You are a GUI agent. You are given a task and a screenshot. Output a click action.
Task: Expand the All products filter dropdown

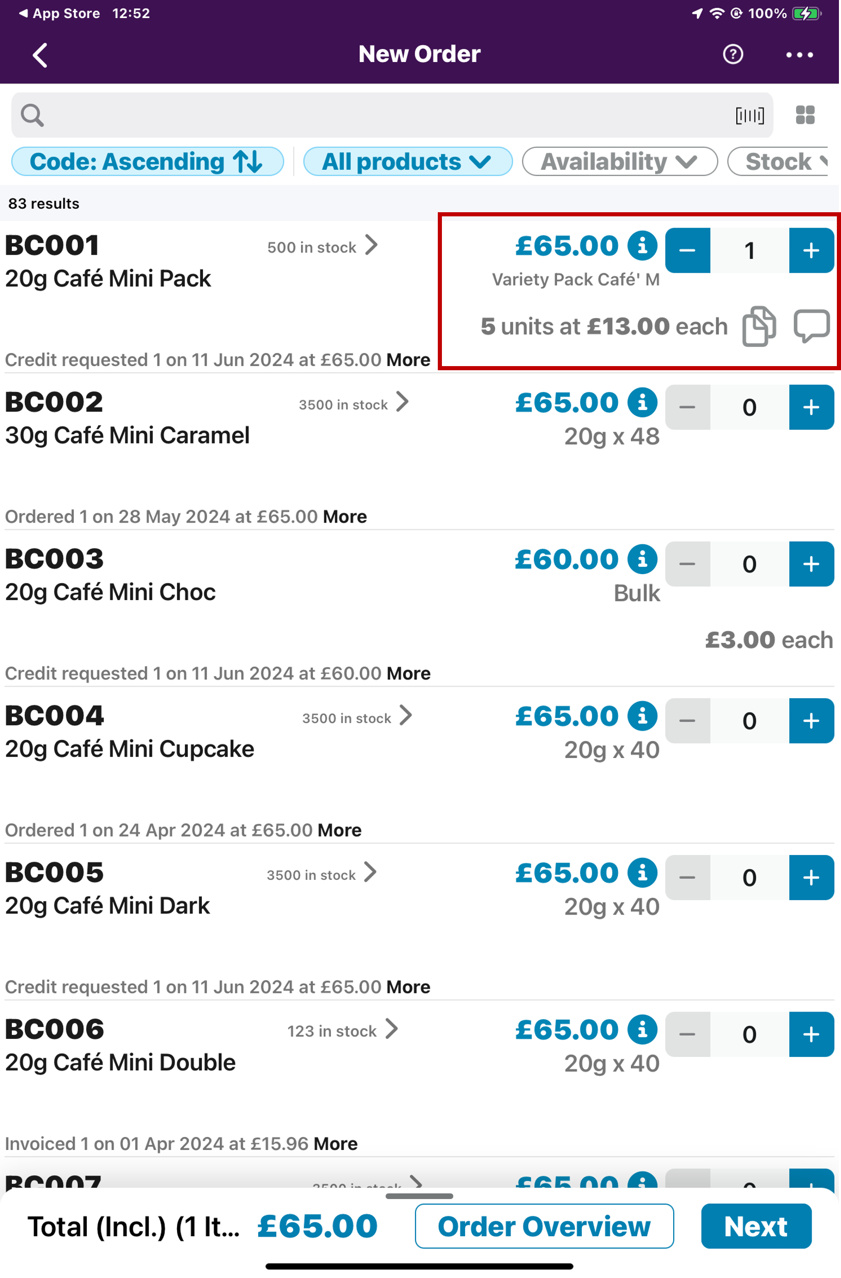tap(407, 162)
